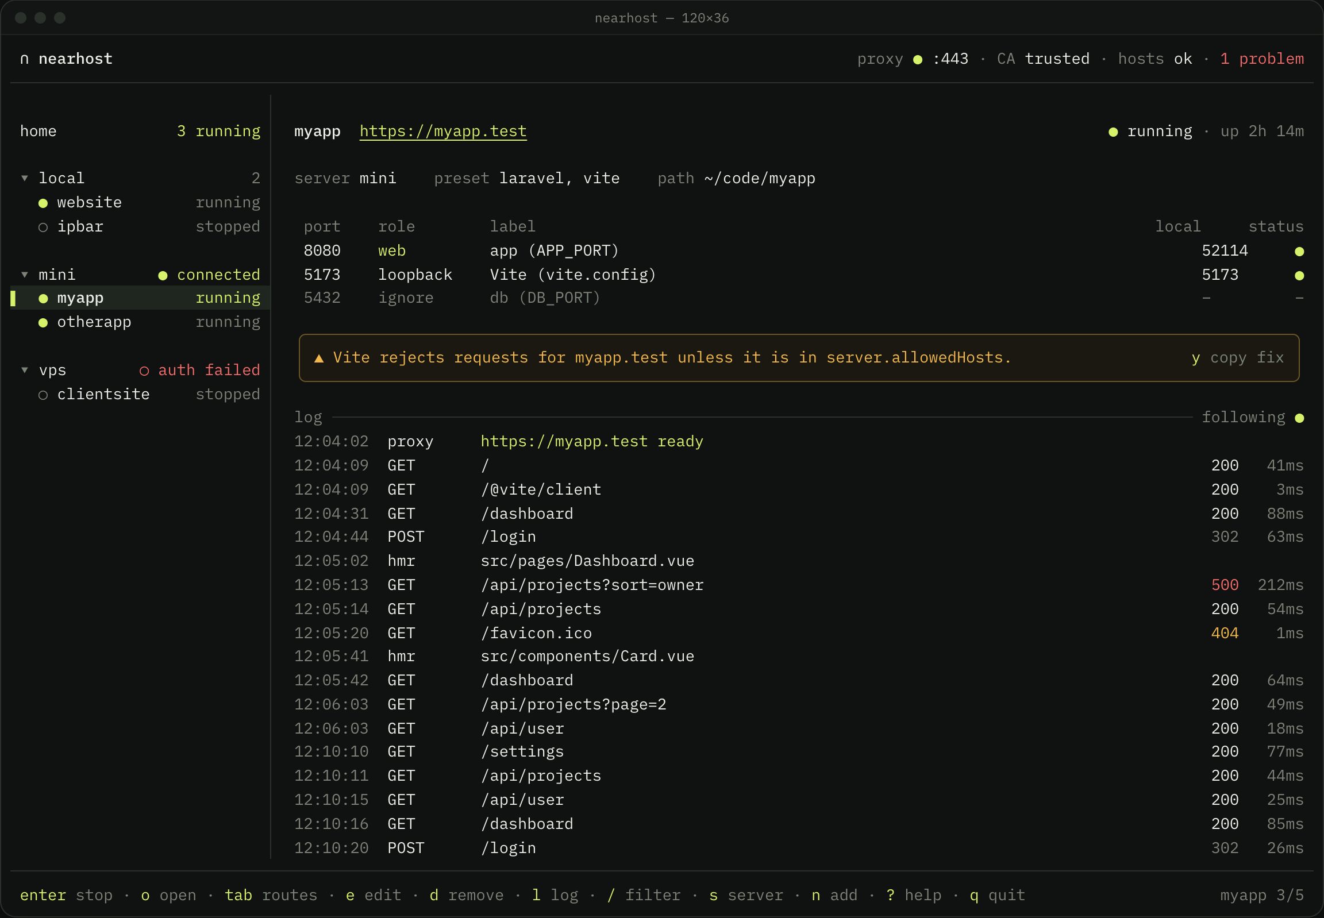Click the '? help' shortcut hint
This screenshot has height=918, width=1324.
pyautogui.click(x=914, y=895)
